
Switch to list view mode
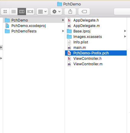point(14,12)
